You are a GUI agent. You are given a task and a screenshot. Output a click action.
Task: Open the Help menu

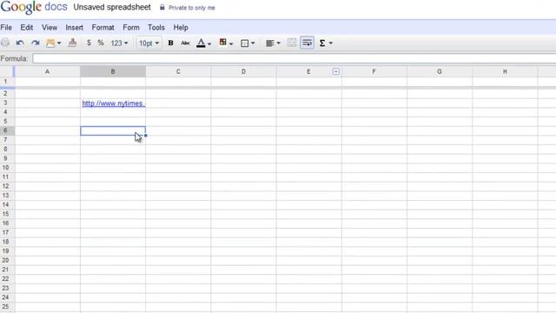tap(181, 27)
